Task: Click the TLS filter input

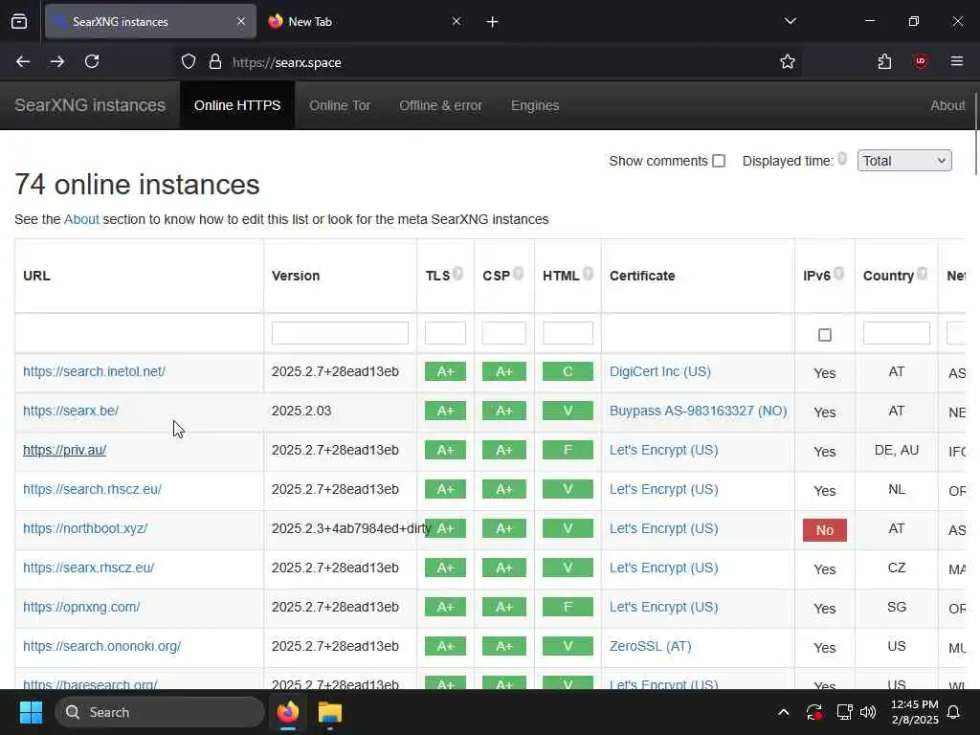Action: [445, 333]
